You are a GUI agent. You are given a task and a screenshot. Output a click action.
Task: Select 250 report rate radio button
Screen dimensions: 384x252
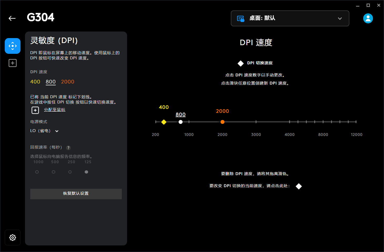click(x=70, y=172)
